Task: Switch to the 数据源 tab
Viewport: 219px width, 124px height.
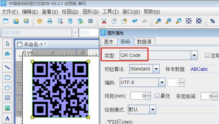Action: tap(144, 42)
